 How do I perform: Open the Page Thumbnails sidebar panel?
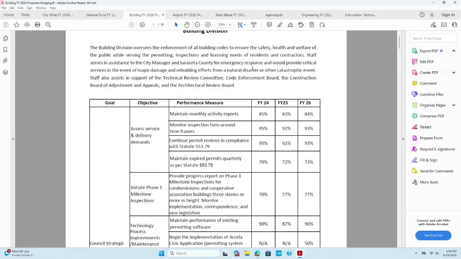tap(5, 38)
